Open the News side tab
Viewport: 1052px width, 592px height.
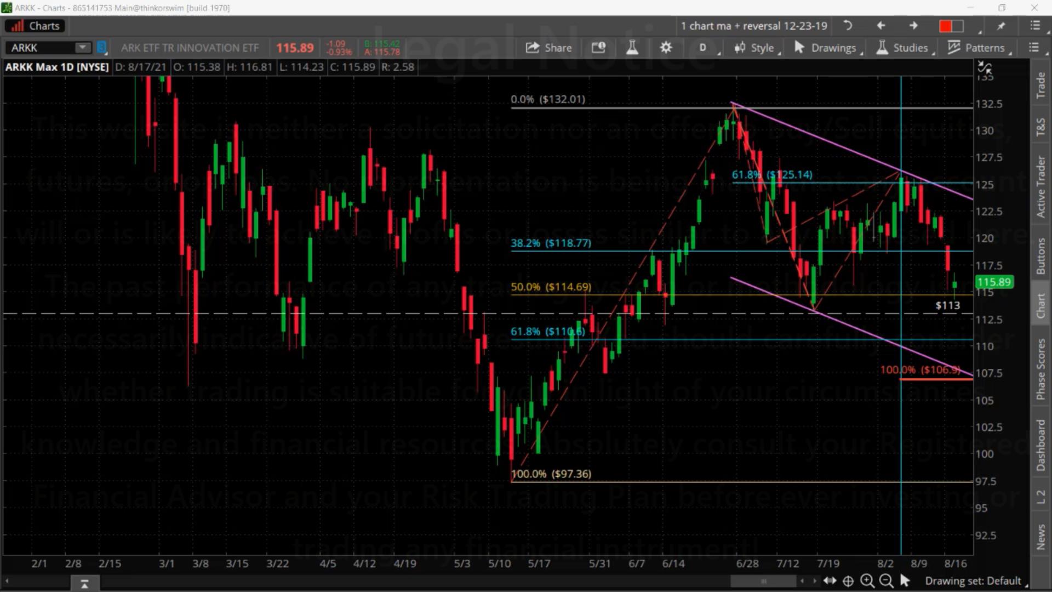tap(1040, 537)
